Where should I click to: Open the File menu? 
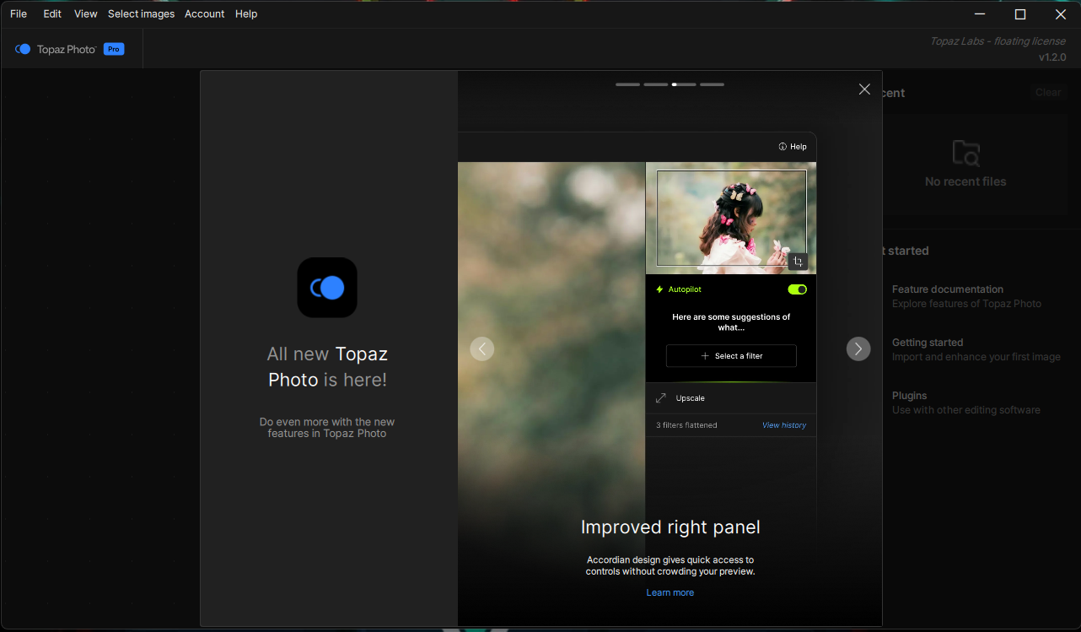[x=19, y=14]
